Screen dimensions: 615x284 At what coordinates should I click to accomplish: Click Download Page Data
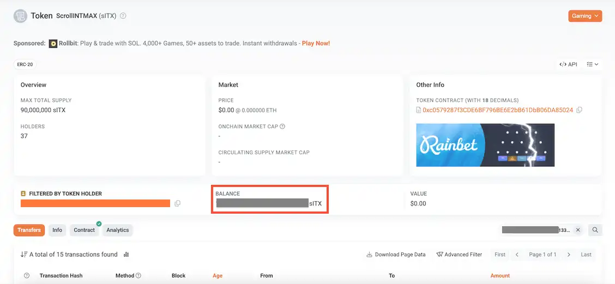(396, 255)
